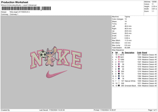The height and width of the screenshot is (112, 158).
Task: Select the purple swatch for code 1032
Action: 119,64
